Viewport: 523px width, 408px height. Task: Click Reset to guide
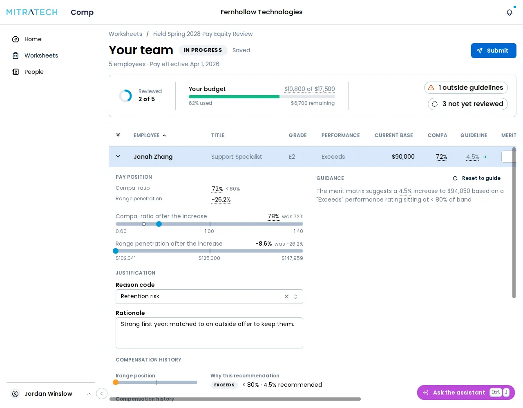476,178
